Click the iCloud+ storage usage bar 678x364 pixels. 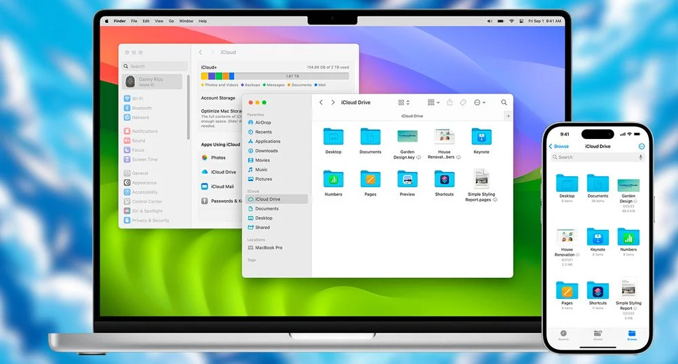click(275, 76)
